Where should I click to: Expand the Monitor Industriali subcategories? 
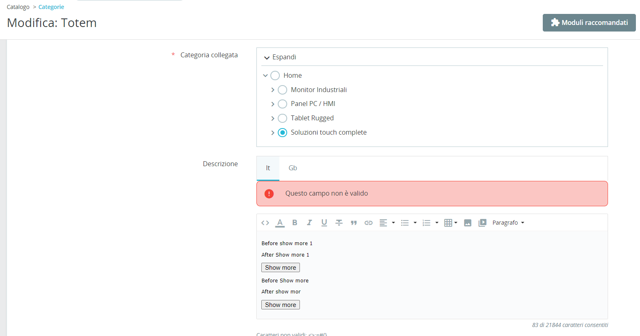273,90
